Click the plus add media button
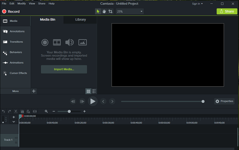 (34, 91)
